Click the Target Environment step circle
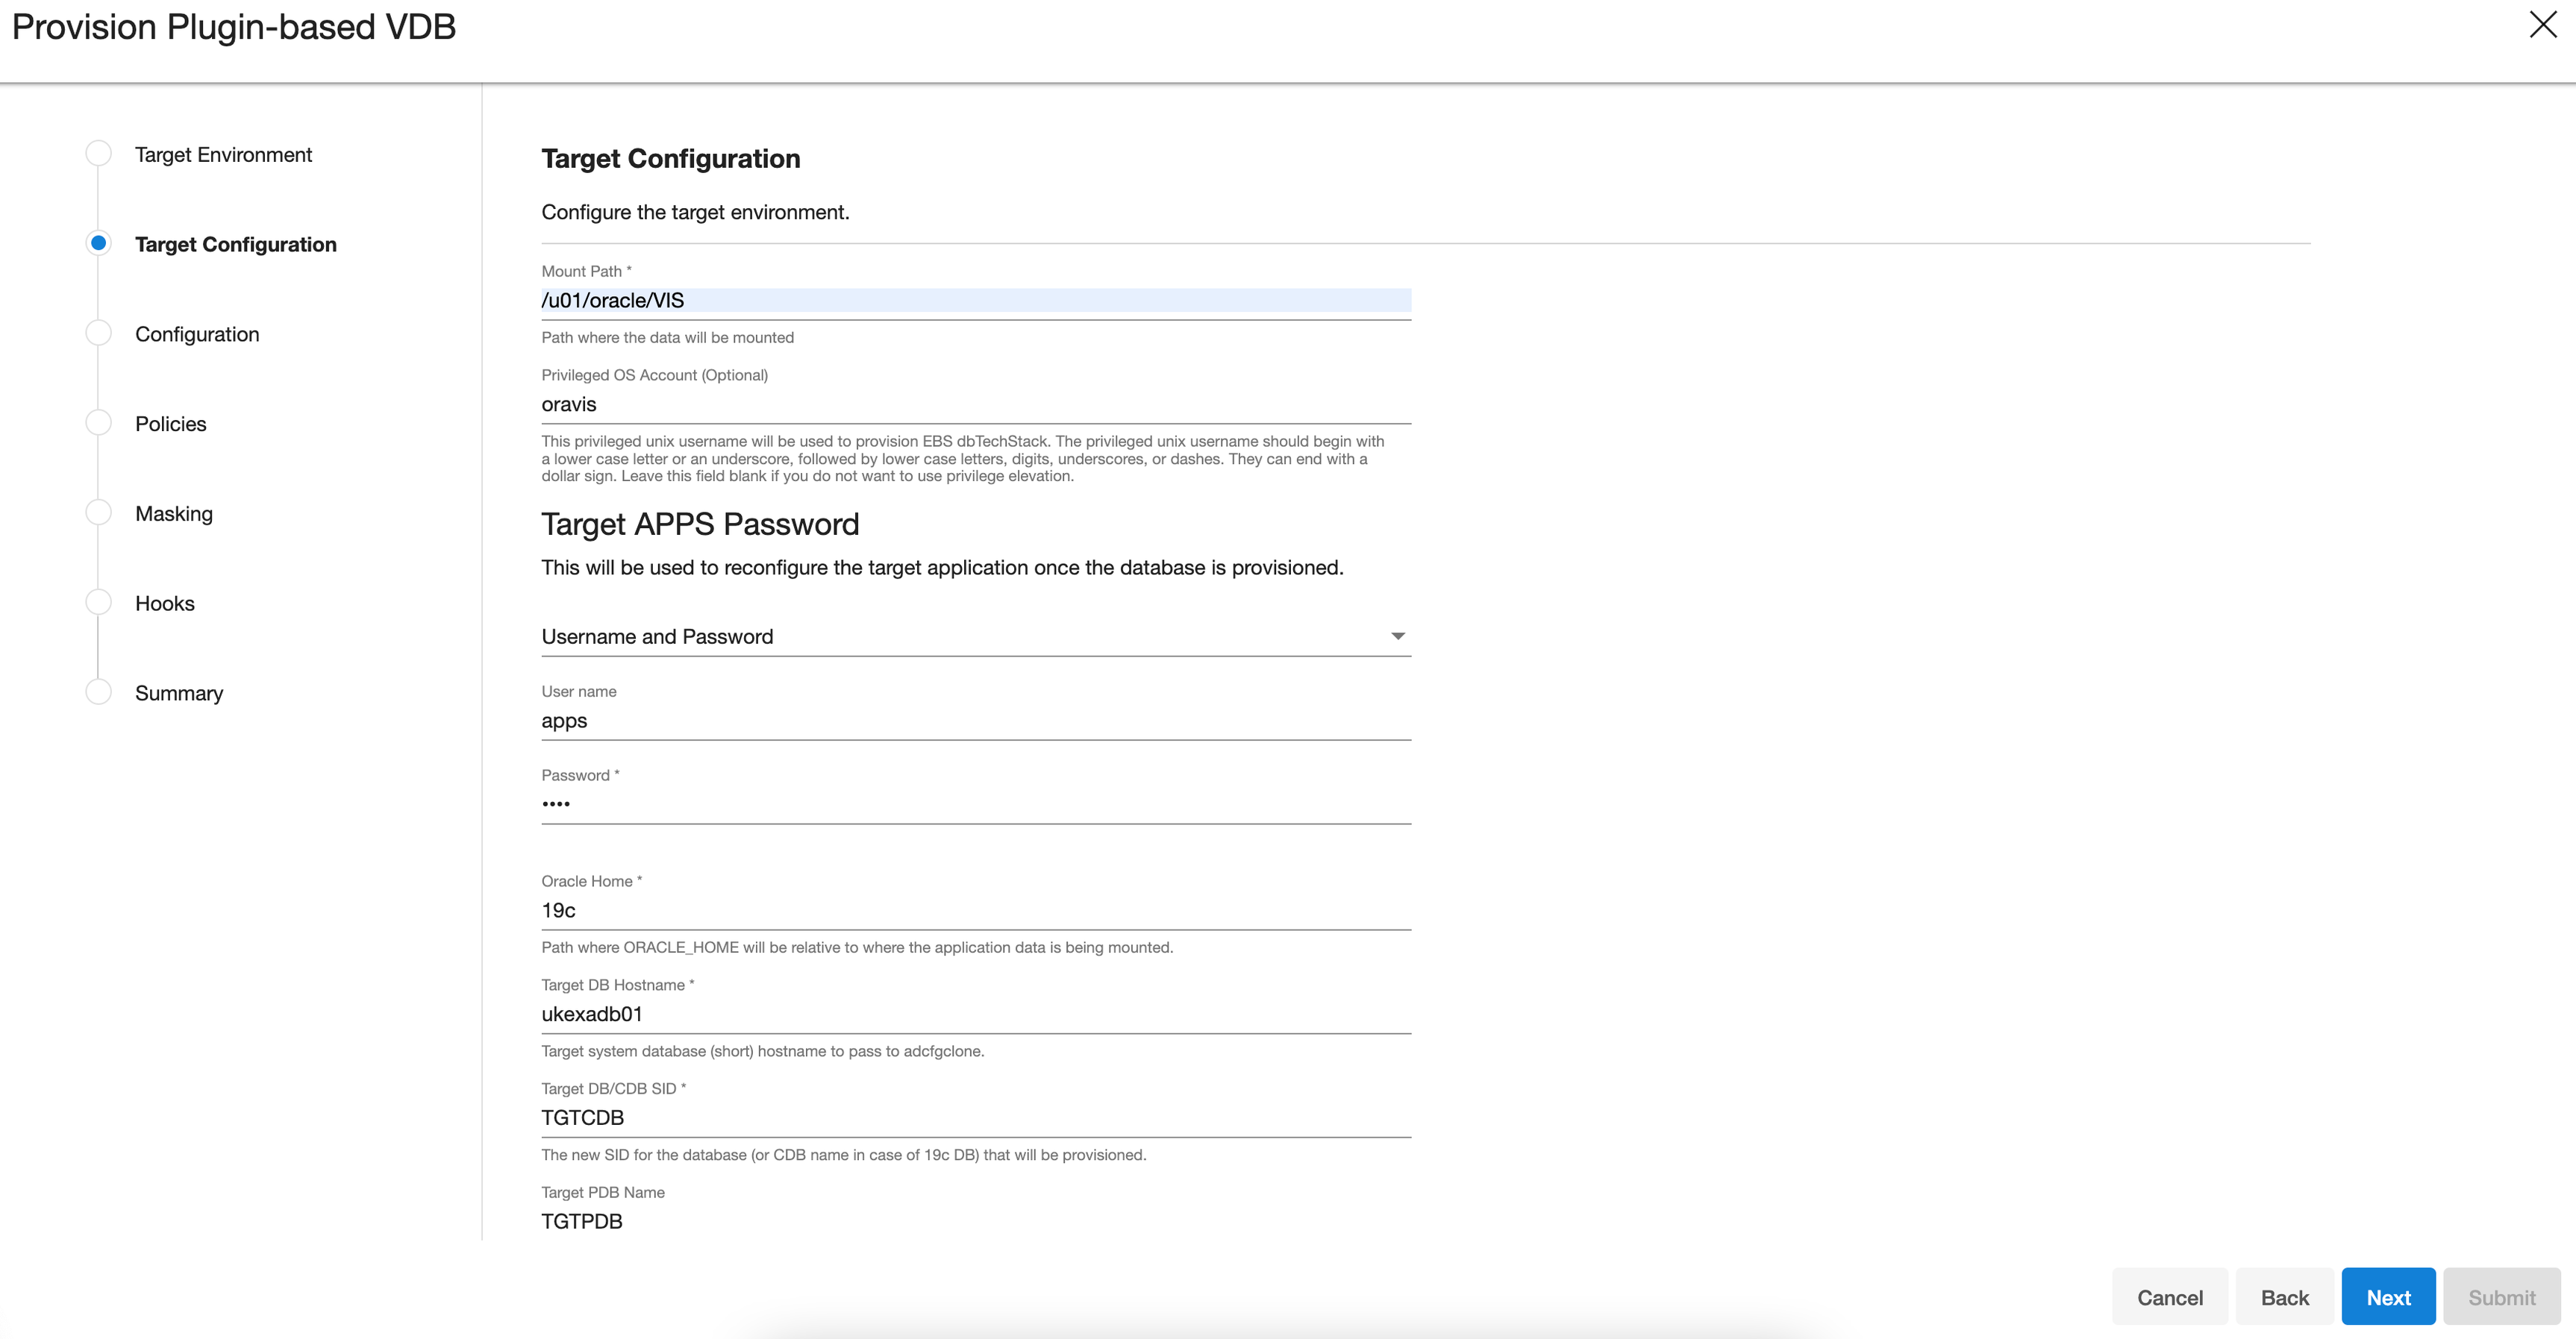Screen dimensions: 2576x1339 coord(98,154)
